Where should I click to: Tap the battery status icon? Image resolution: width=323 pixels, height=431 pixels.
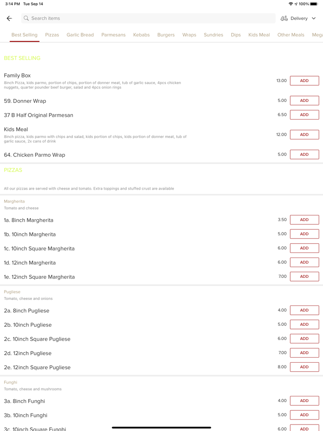point(314,4)
